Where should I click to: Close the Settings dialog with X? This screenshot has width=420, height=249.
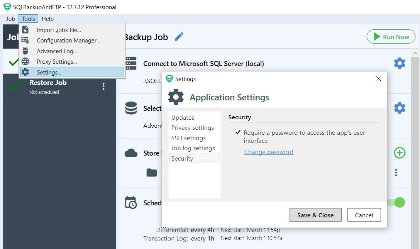pyautogui.click(x=378, y=79)
